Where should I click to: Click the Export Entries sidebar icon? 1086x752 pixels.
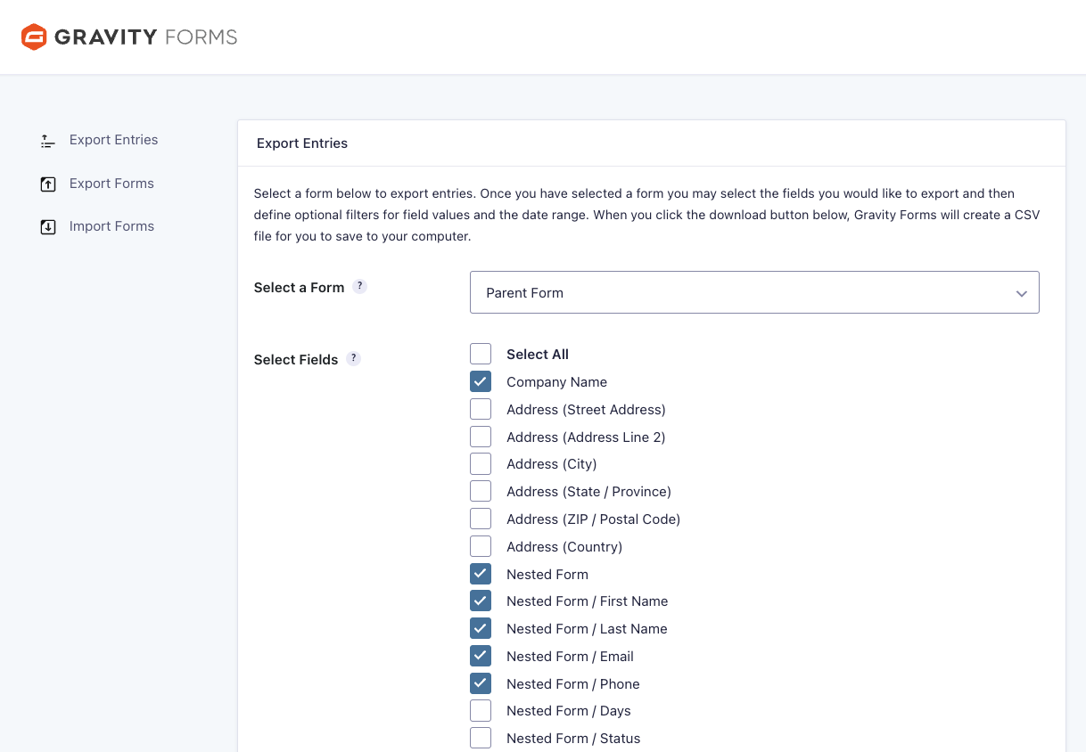pos(48,141)
